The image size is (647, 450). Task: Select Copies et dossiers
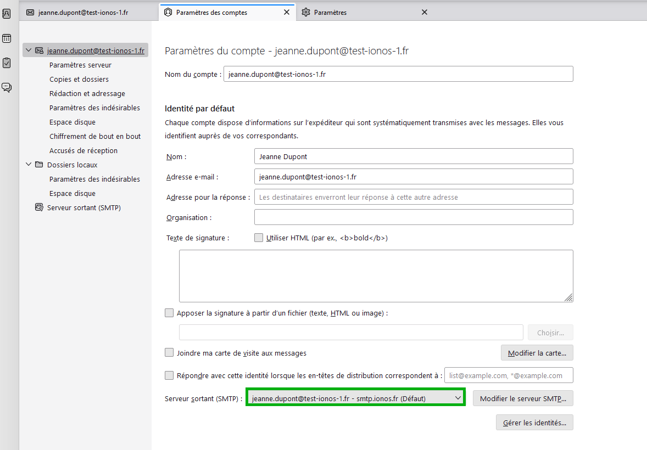pos(79,79)
